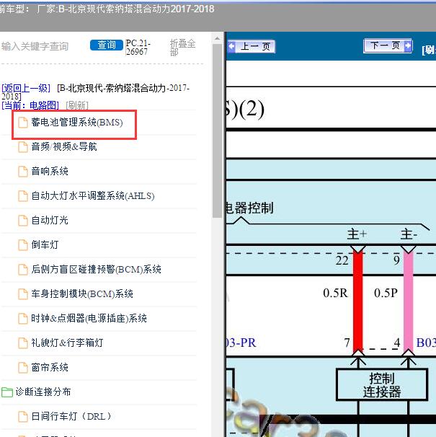Click document icon beside 礼貌灯&行李箱灯
The image size is (436, 437).
(x=23, y=343)
